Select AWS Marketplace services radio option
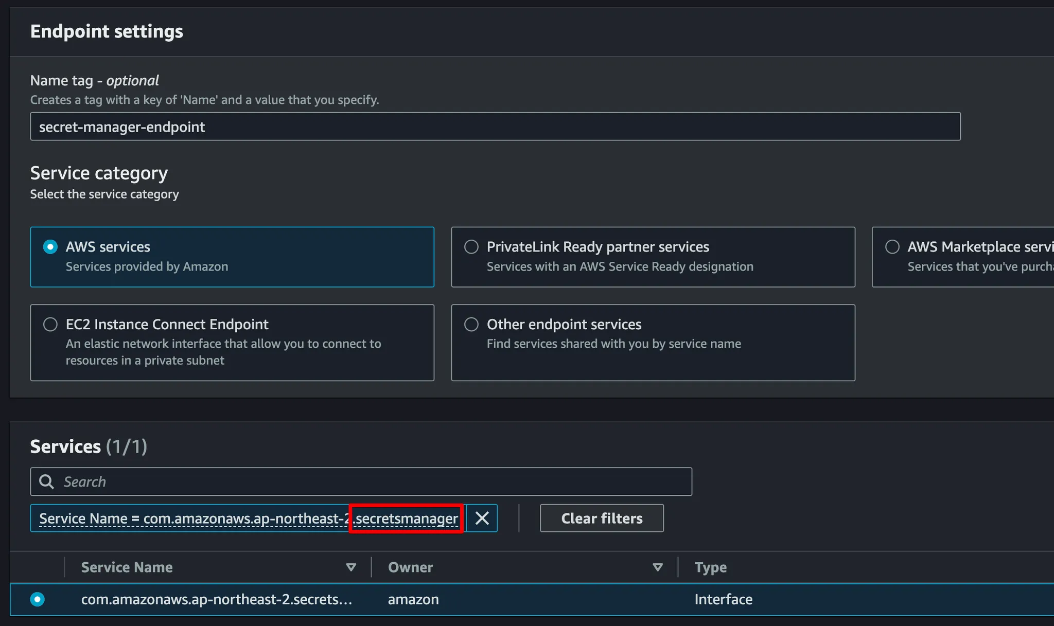Screen dimensions: 1054x626 [x=892, y=247]
